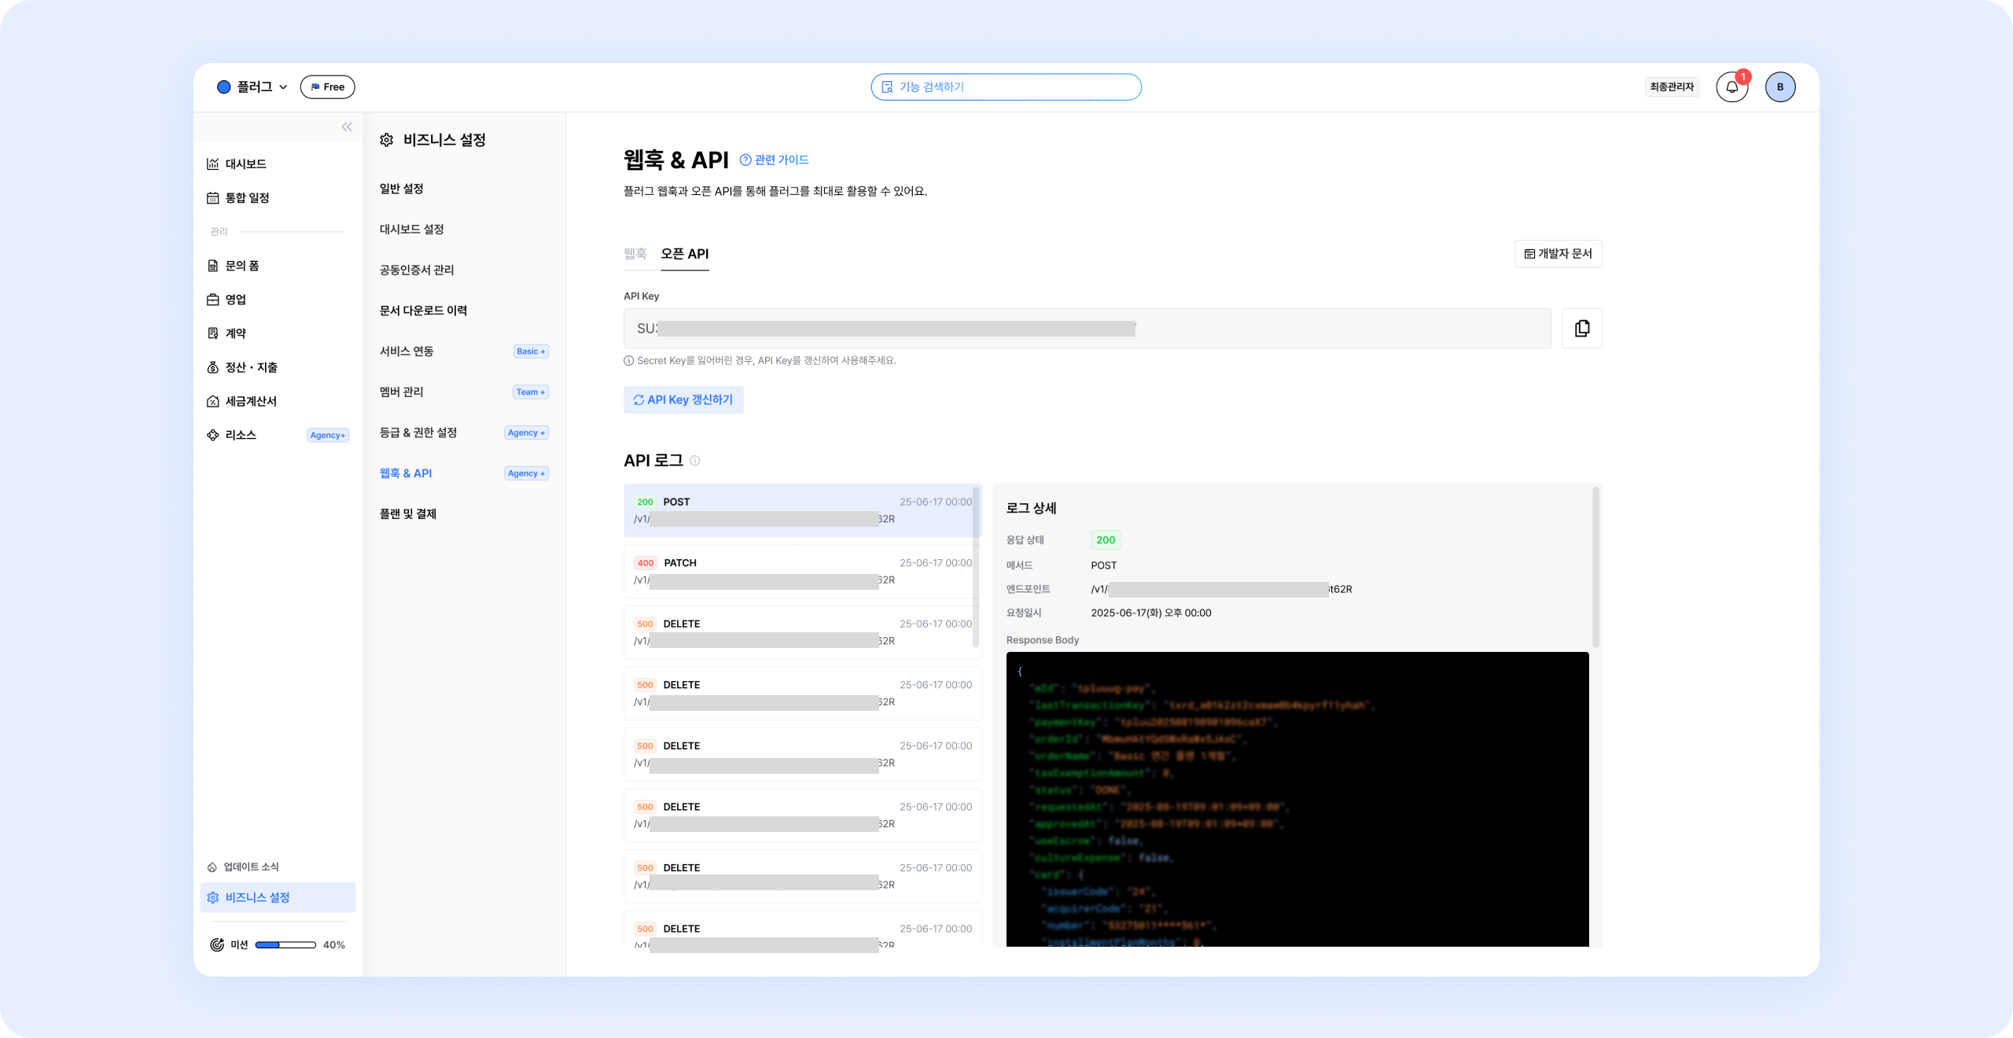Image resolution: width=2013 pixels, height=1038 pixels.
Task: Go to 통합 일정 calendar item
Action: tap(247, 197)
